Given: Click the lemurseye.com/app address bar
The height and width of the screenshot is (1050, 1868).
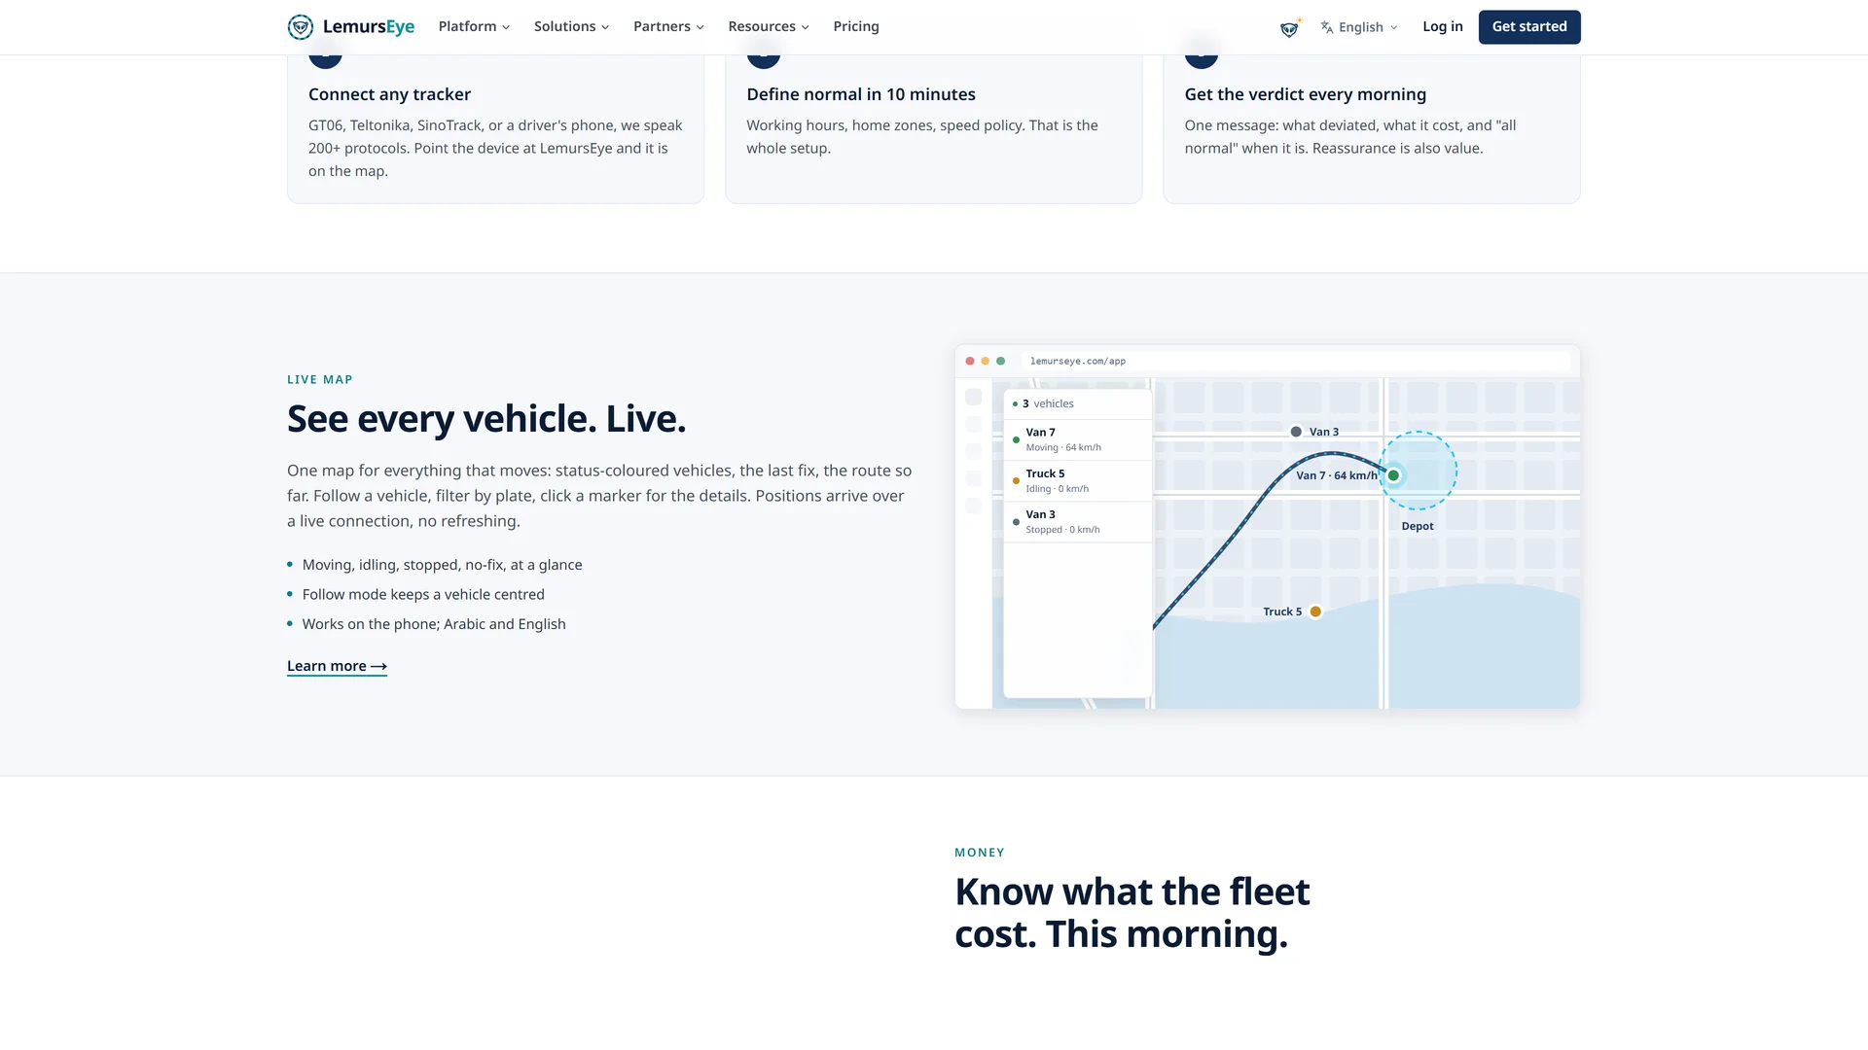Looking at the screenshot, I should [1296, 361].
